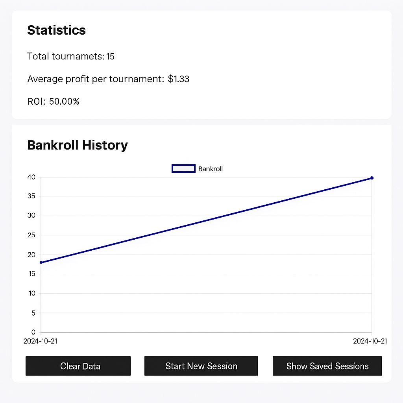Viewport: 403px width, 403px height.
Task: Click the 25 label on the y-axis
Action: pyautogui.click(x=31, y=235)
